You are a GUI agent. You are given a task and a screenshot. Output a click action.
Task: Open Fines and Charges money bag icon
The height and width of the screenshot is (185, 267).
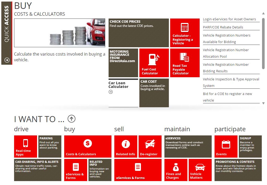pos(176,167)
